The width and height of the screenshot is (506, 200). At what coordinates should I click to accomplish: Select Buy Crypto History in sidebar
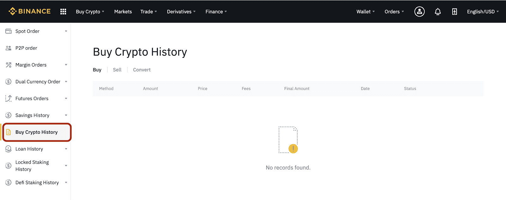[37, 132]
